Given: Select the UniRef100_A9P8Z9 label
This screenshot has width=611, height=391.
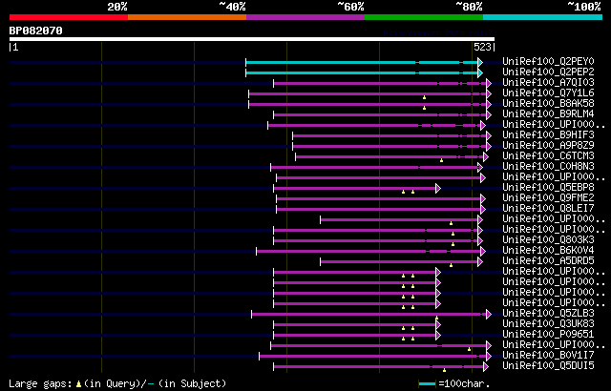Looking at the screenshot, I should [548, 146].
